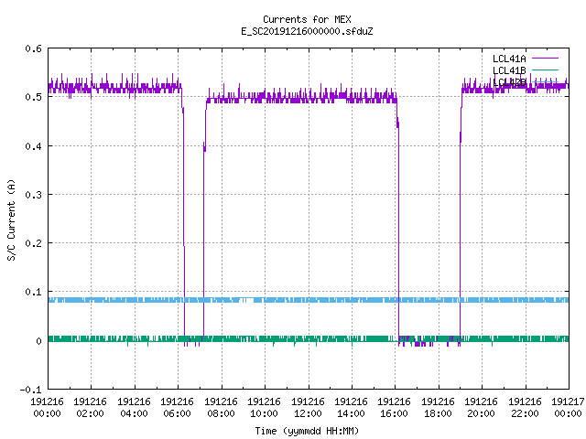This screenshot has width=586, height=439.
Task: Click the x-axis tick '191216 02:00'
Action: pyautogui.click(x=90, y=408)
